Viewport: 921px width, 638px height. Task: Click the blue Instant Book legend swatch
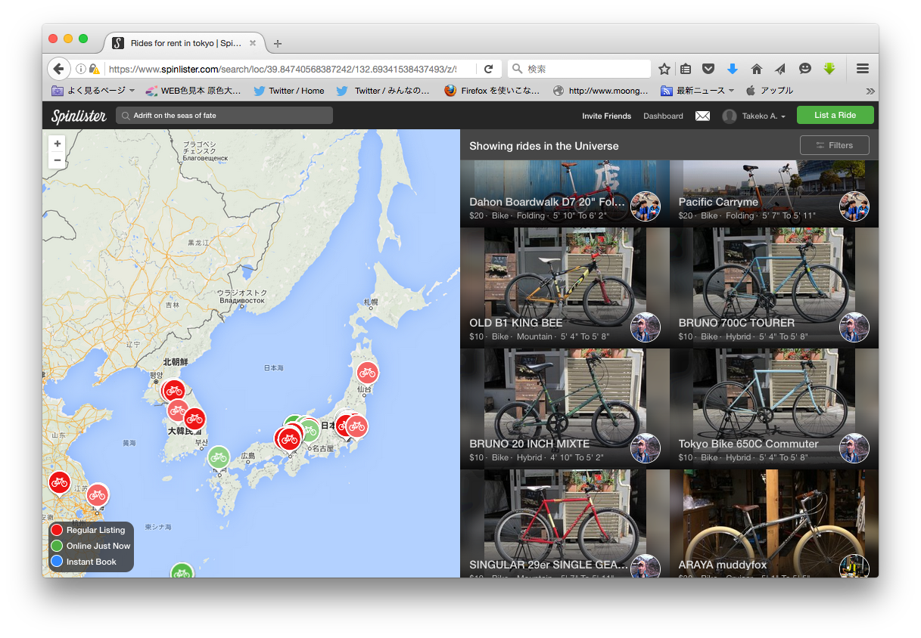[57, 562]
